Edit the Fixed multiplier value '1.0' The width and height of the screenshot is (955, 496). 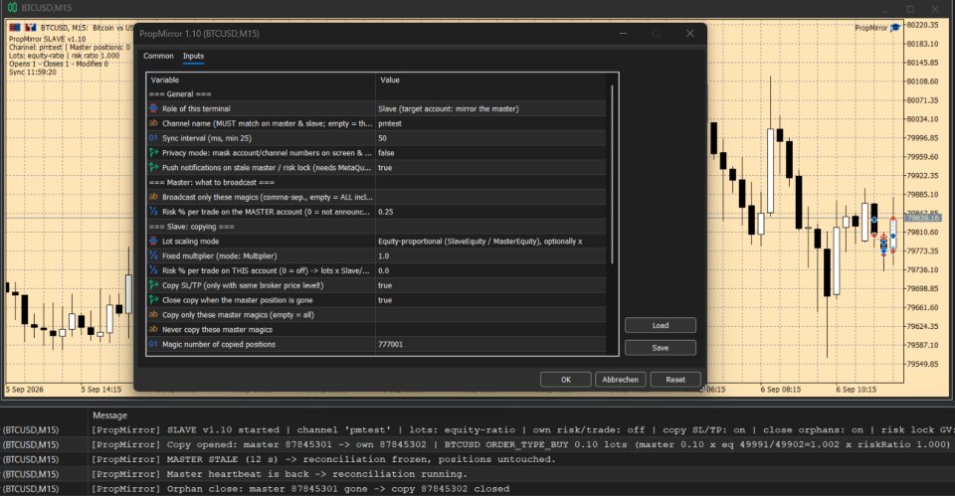[490, 255]
